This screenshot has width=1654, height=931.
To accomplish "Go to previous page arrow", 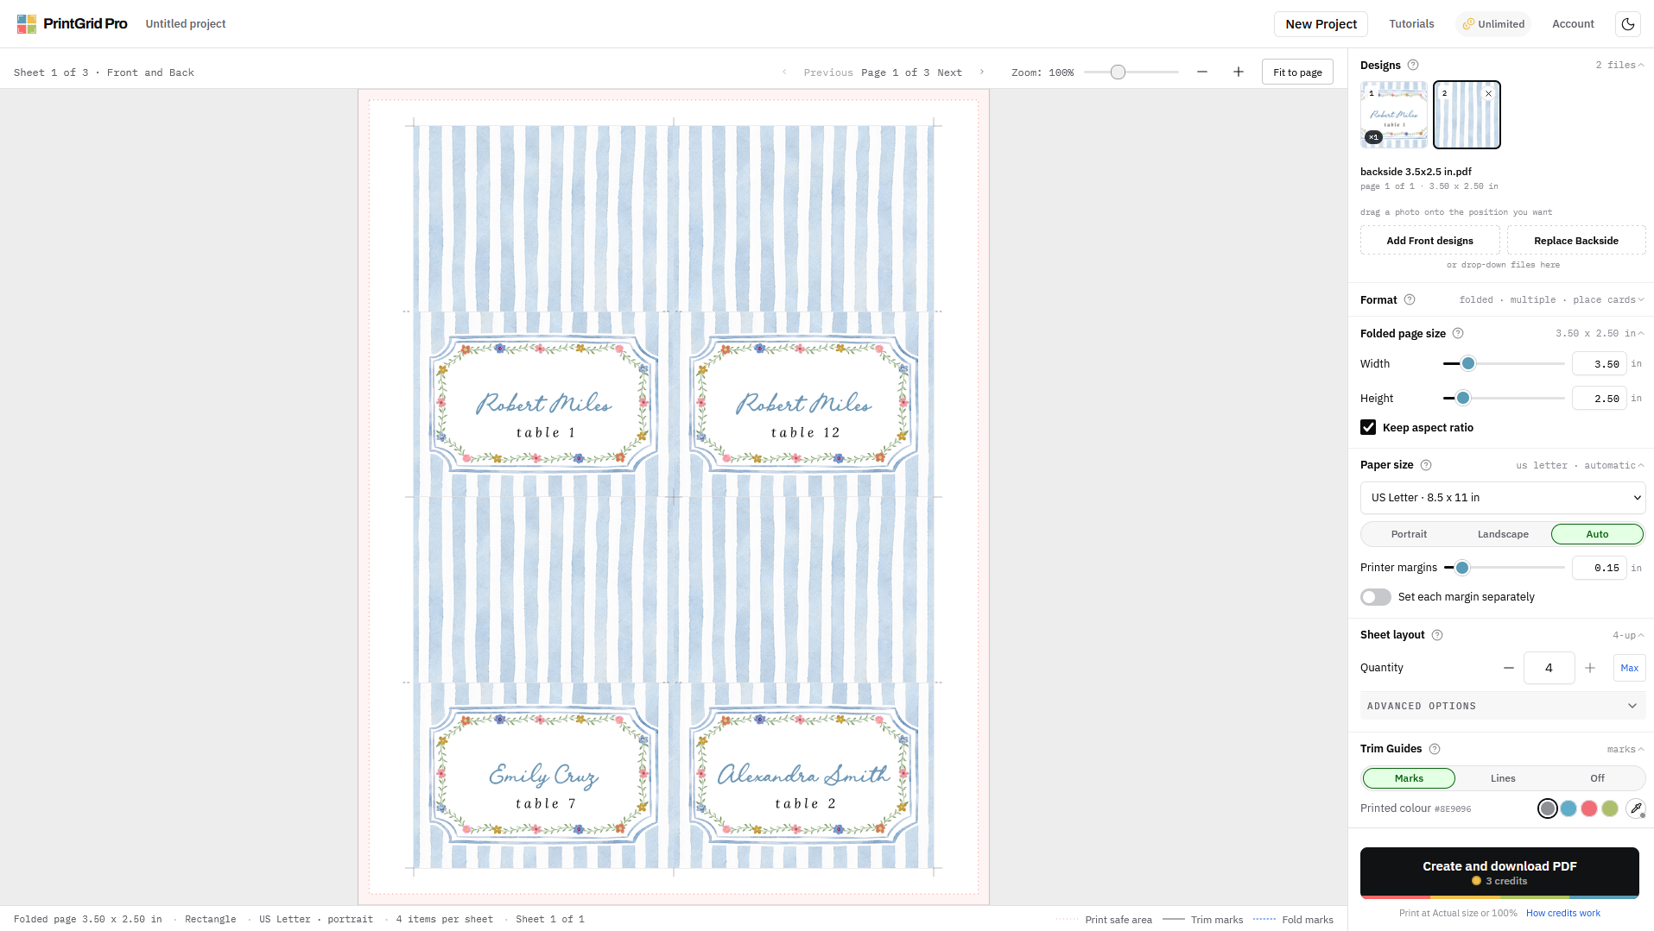I will pyautogui.click(x=784, y=72).
